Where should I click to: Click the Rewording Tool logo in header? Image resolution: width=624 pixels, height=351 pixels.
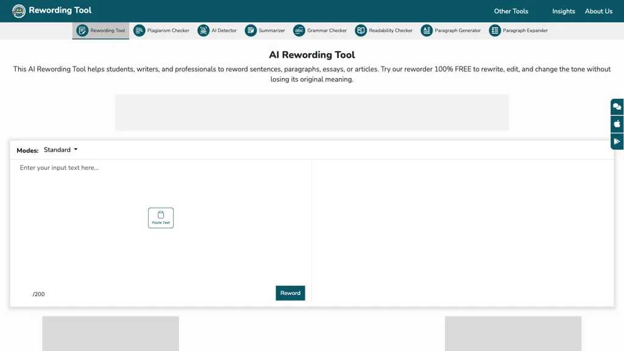click(52, 10)
